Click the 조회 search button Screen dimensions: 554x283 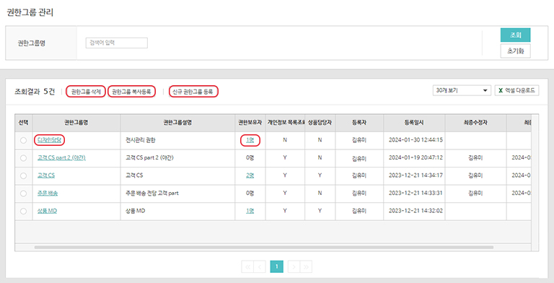click(x=516, y=35)
